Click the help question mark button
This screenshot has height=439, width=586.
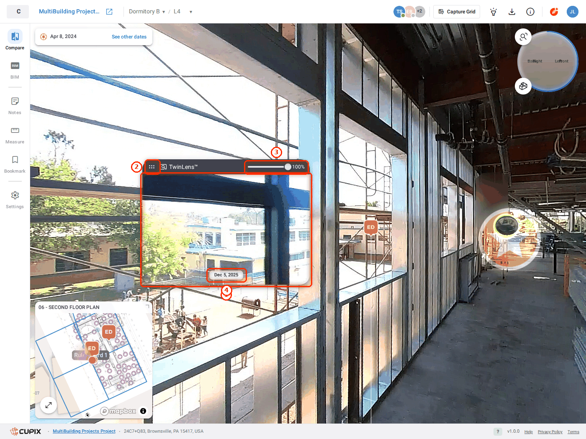(x=498, y=431)
